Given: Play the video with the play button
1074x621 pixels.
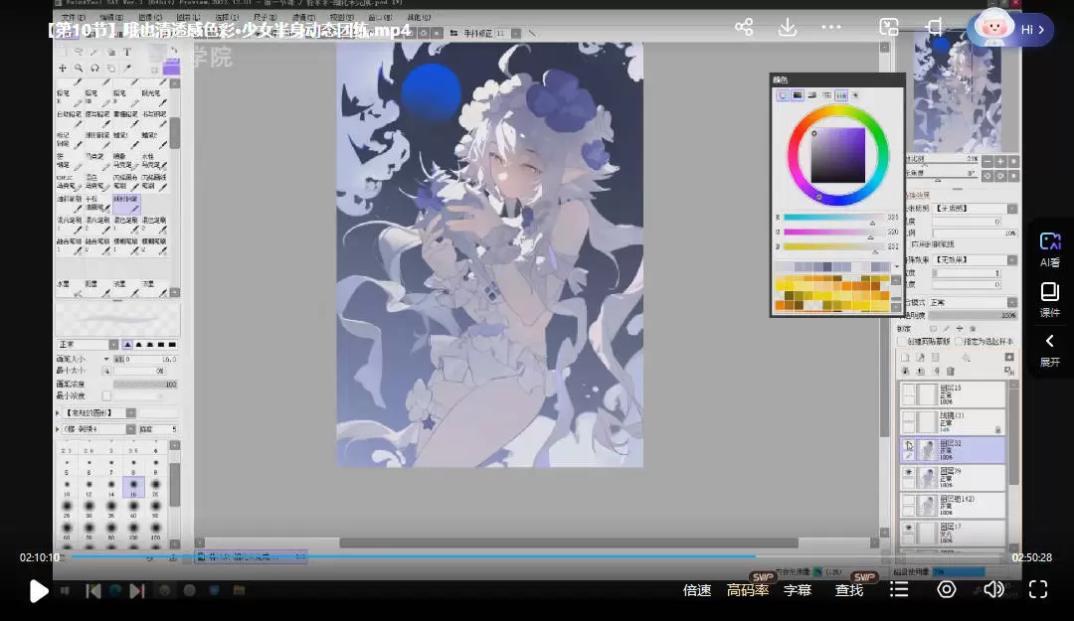Looking at the screenshot, I should coord(39,591).
